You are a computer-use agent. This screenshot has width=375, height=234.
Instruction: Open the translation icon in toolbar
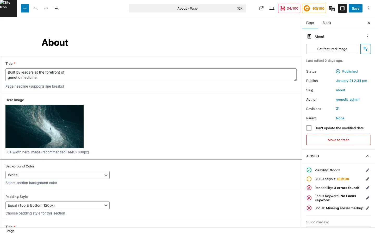(x=332, y=8)
